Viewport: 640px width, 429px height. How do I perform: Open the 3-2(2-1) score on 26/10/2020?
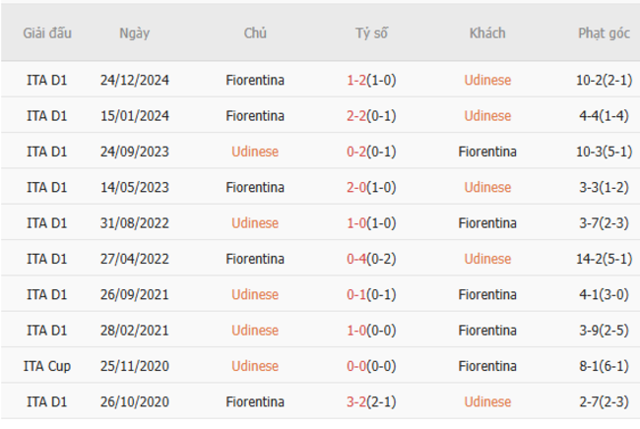click(x=371, y=401)
